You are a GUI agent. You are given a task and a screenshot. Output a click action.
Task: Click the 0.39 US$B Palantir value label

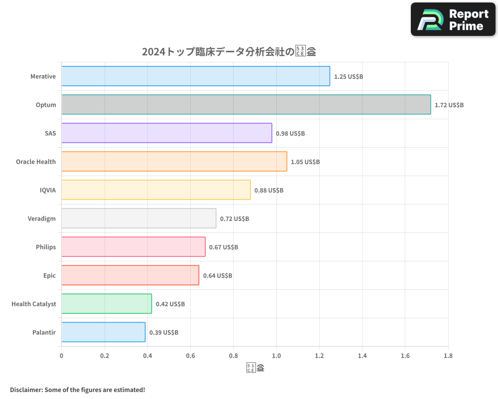coord(164,332)
